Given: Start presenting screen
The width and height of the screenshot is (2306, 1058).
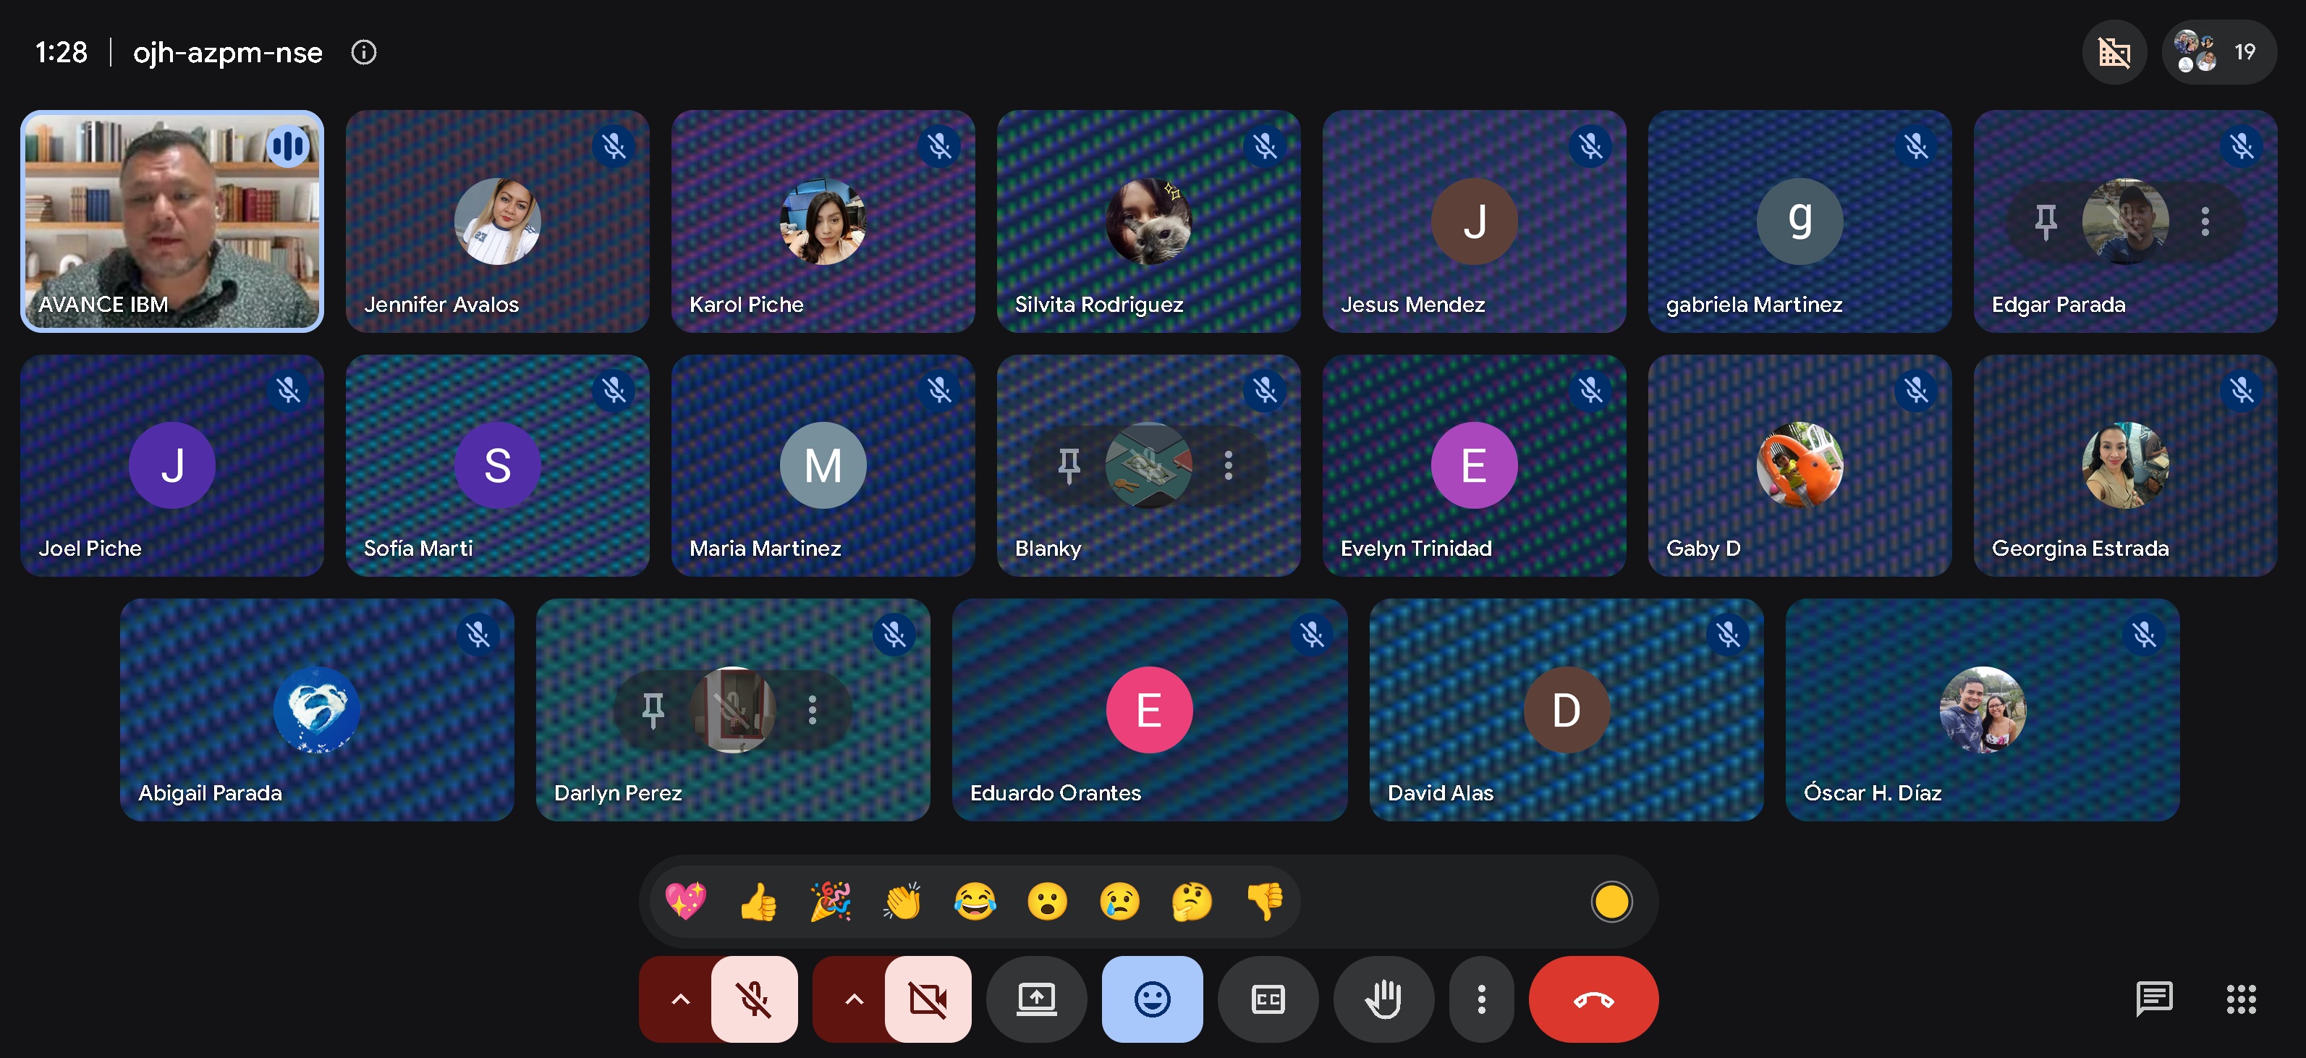Looking at the screenshot, I should (1037, 999).
